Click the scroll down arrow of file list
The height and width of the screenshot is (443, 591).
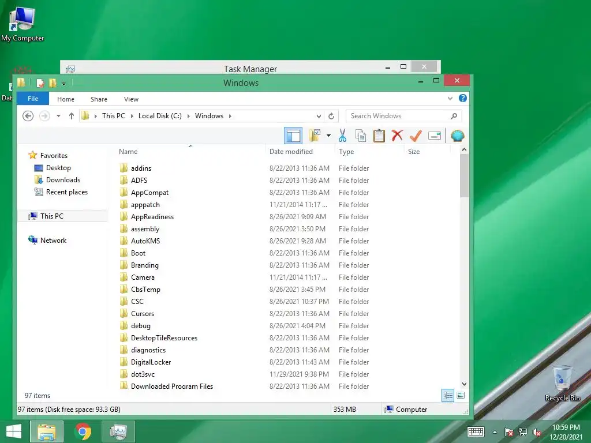pyautogui.click(x=464, y=384)
